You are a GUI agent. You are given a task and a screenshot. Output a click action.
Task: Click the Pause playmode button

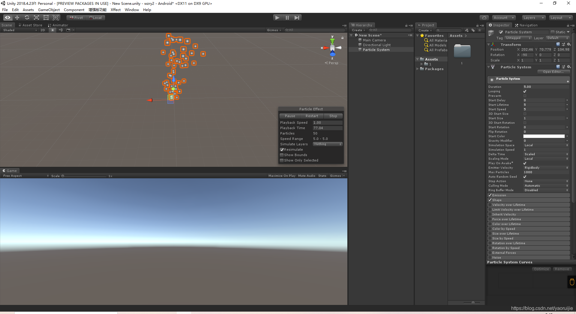(287, 18)
